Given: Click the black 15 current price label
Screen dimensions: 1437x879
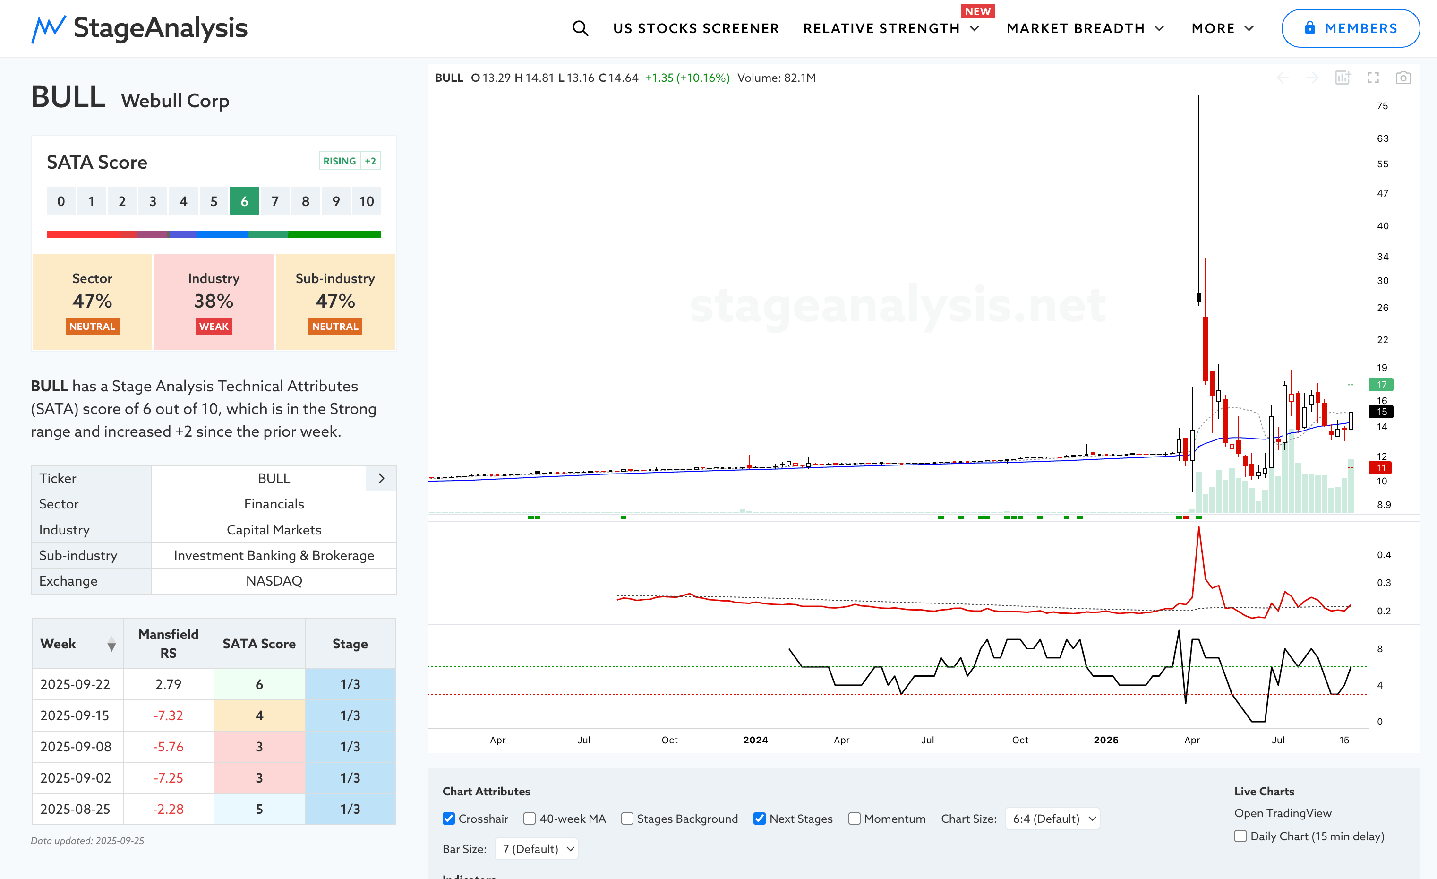Looking at the screenshot, I should click(x=1381, y=412).
